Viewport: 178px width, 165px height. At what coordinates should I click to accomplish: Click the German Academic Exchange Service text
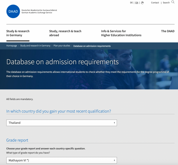point(39,13)
